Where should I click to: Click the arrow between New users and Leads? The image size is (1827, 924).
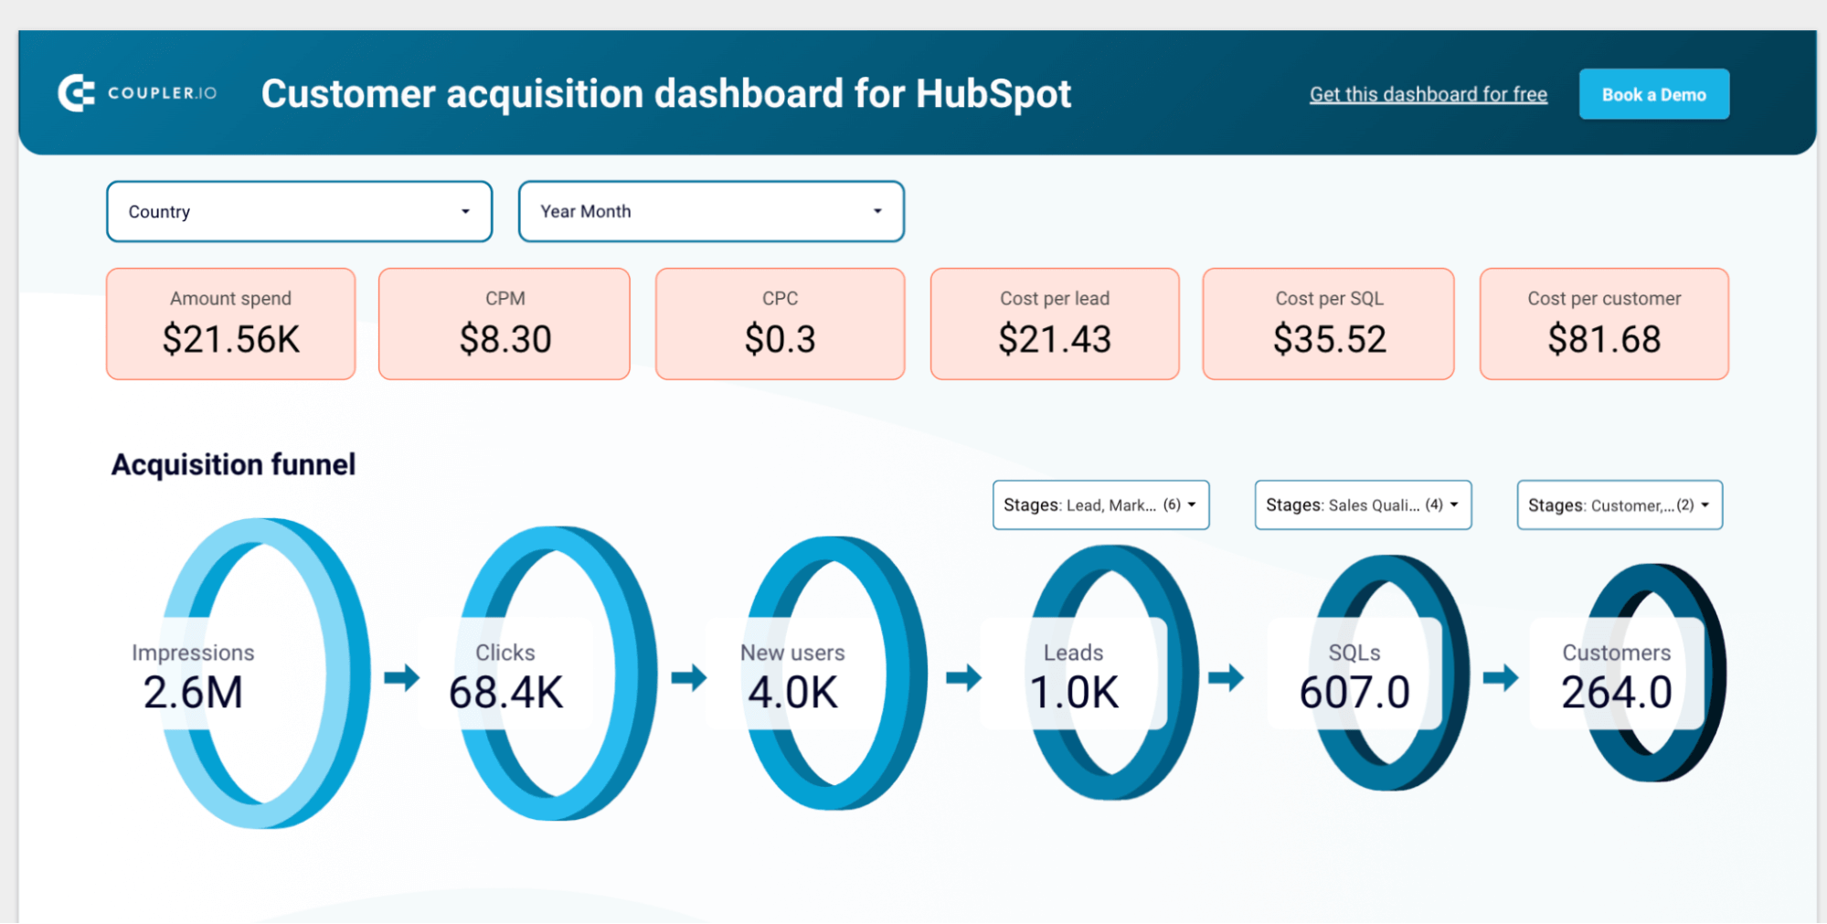click(963, 677)
